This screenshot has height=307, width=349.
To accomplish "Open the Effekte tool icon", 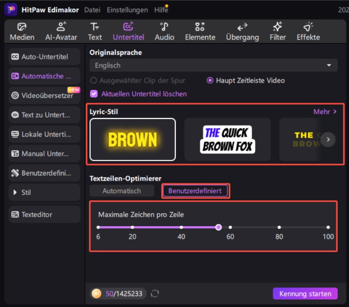I will [x=308, y=27].
